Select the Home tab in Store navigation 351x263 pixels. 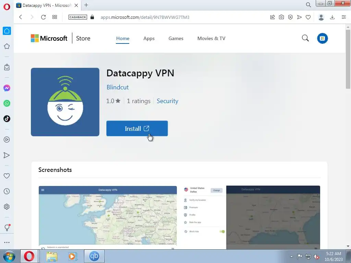tap(123, 38)
